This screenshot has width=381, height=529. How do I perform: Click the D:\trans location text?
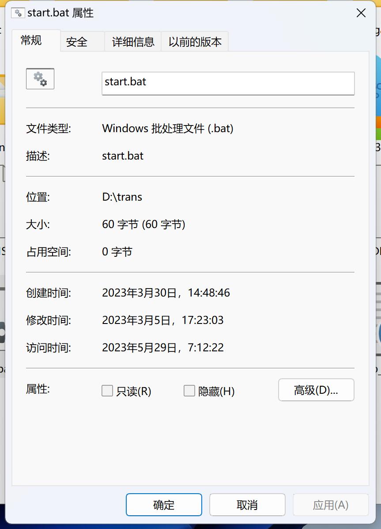point(122,197)
